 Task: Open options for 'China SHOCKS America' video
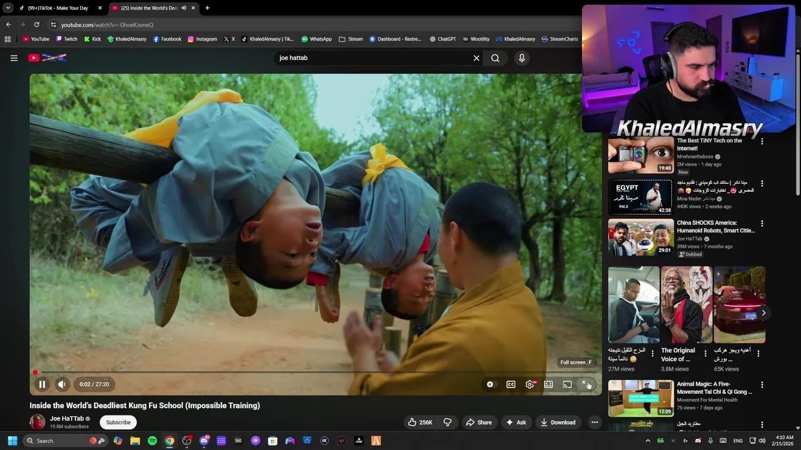(x=762, y=224)
